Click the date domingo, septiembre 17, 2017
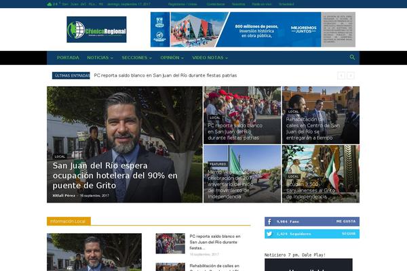Screen dimensions: 407x271 [x=129, y=4]
